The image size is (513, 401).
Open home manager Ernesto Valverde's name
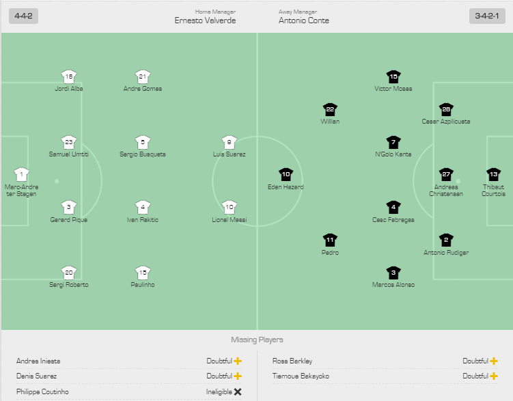pyautogui.click(x=205, y=20)
